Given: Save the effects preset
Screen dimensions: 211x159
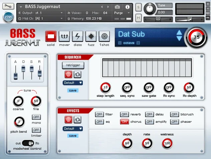Looking at the screenshot, I should coord(73,136).
